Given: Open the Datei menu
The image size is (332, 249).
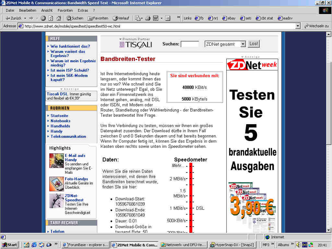Looking at the screenshot, I should point(10,10).
